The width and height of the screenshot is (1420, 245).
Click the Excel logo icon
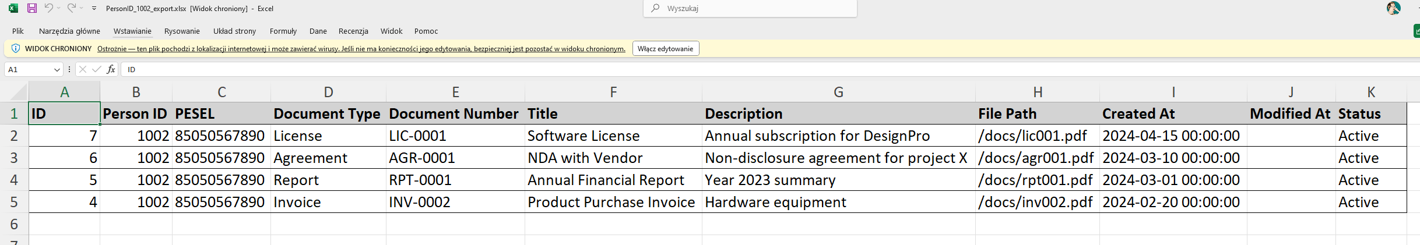point(13,8)
